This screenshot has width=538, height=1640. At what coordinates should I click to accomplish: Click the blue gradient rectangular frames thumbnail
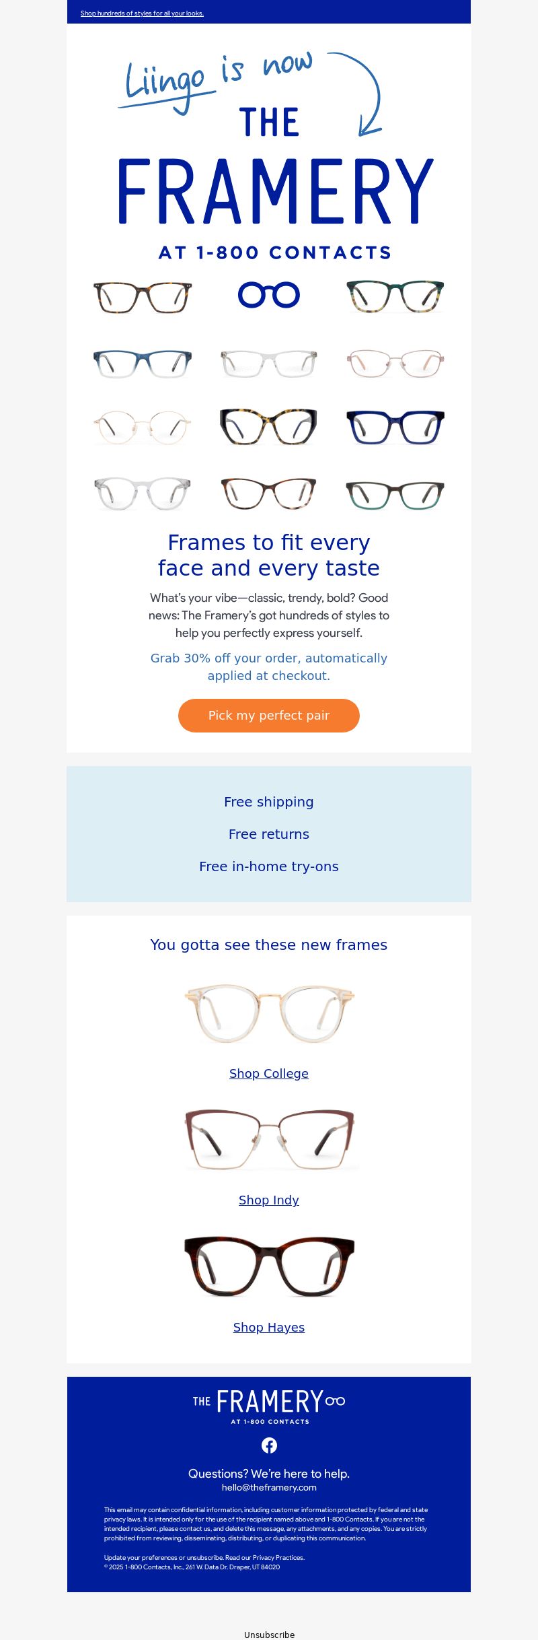(143, 364)
